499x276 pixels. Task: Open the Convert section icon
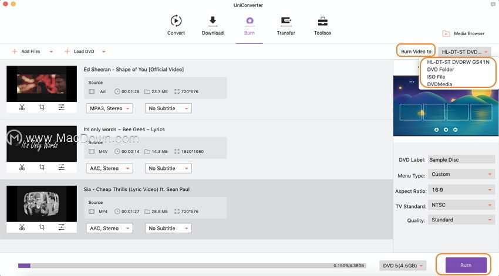(x=176, y=21)
